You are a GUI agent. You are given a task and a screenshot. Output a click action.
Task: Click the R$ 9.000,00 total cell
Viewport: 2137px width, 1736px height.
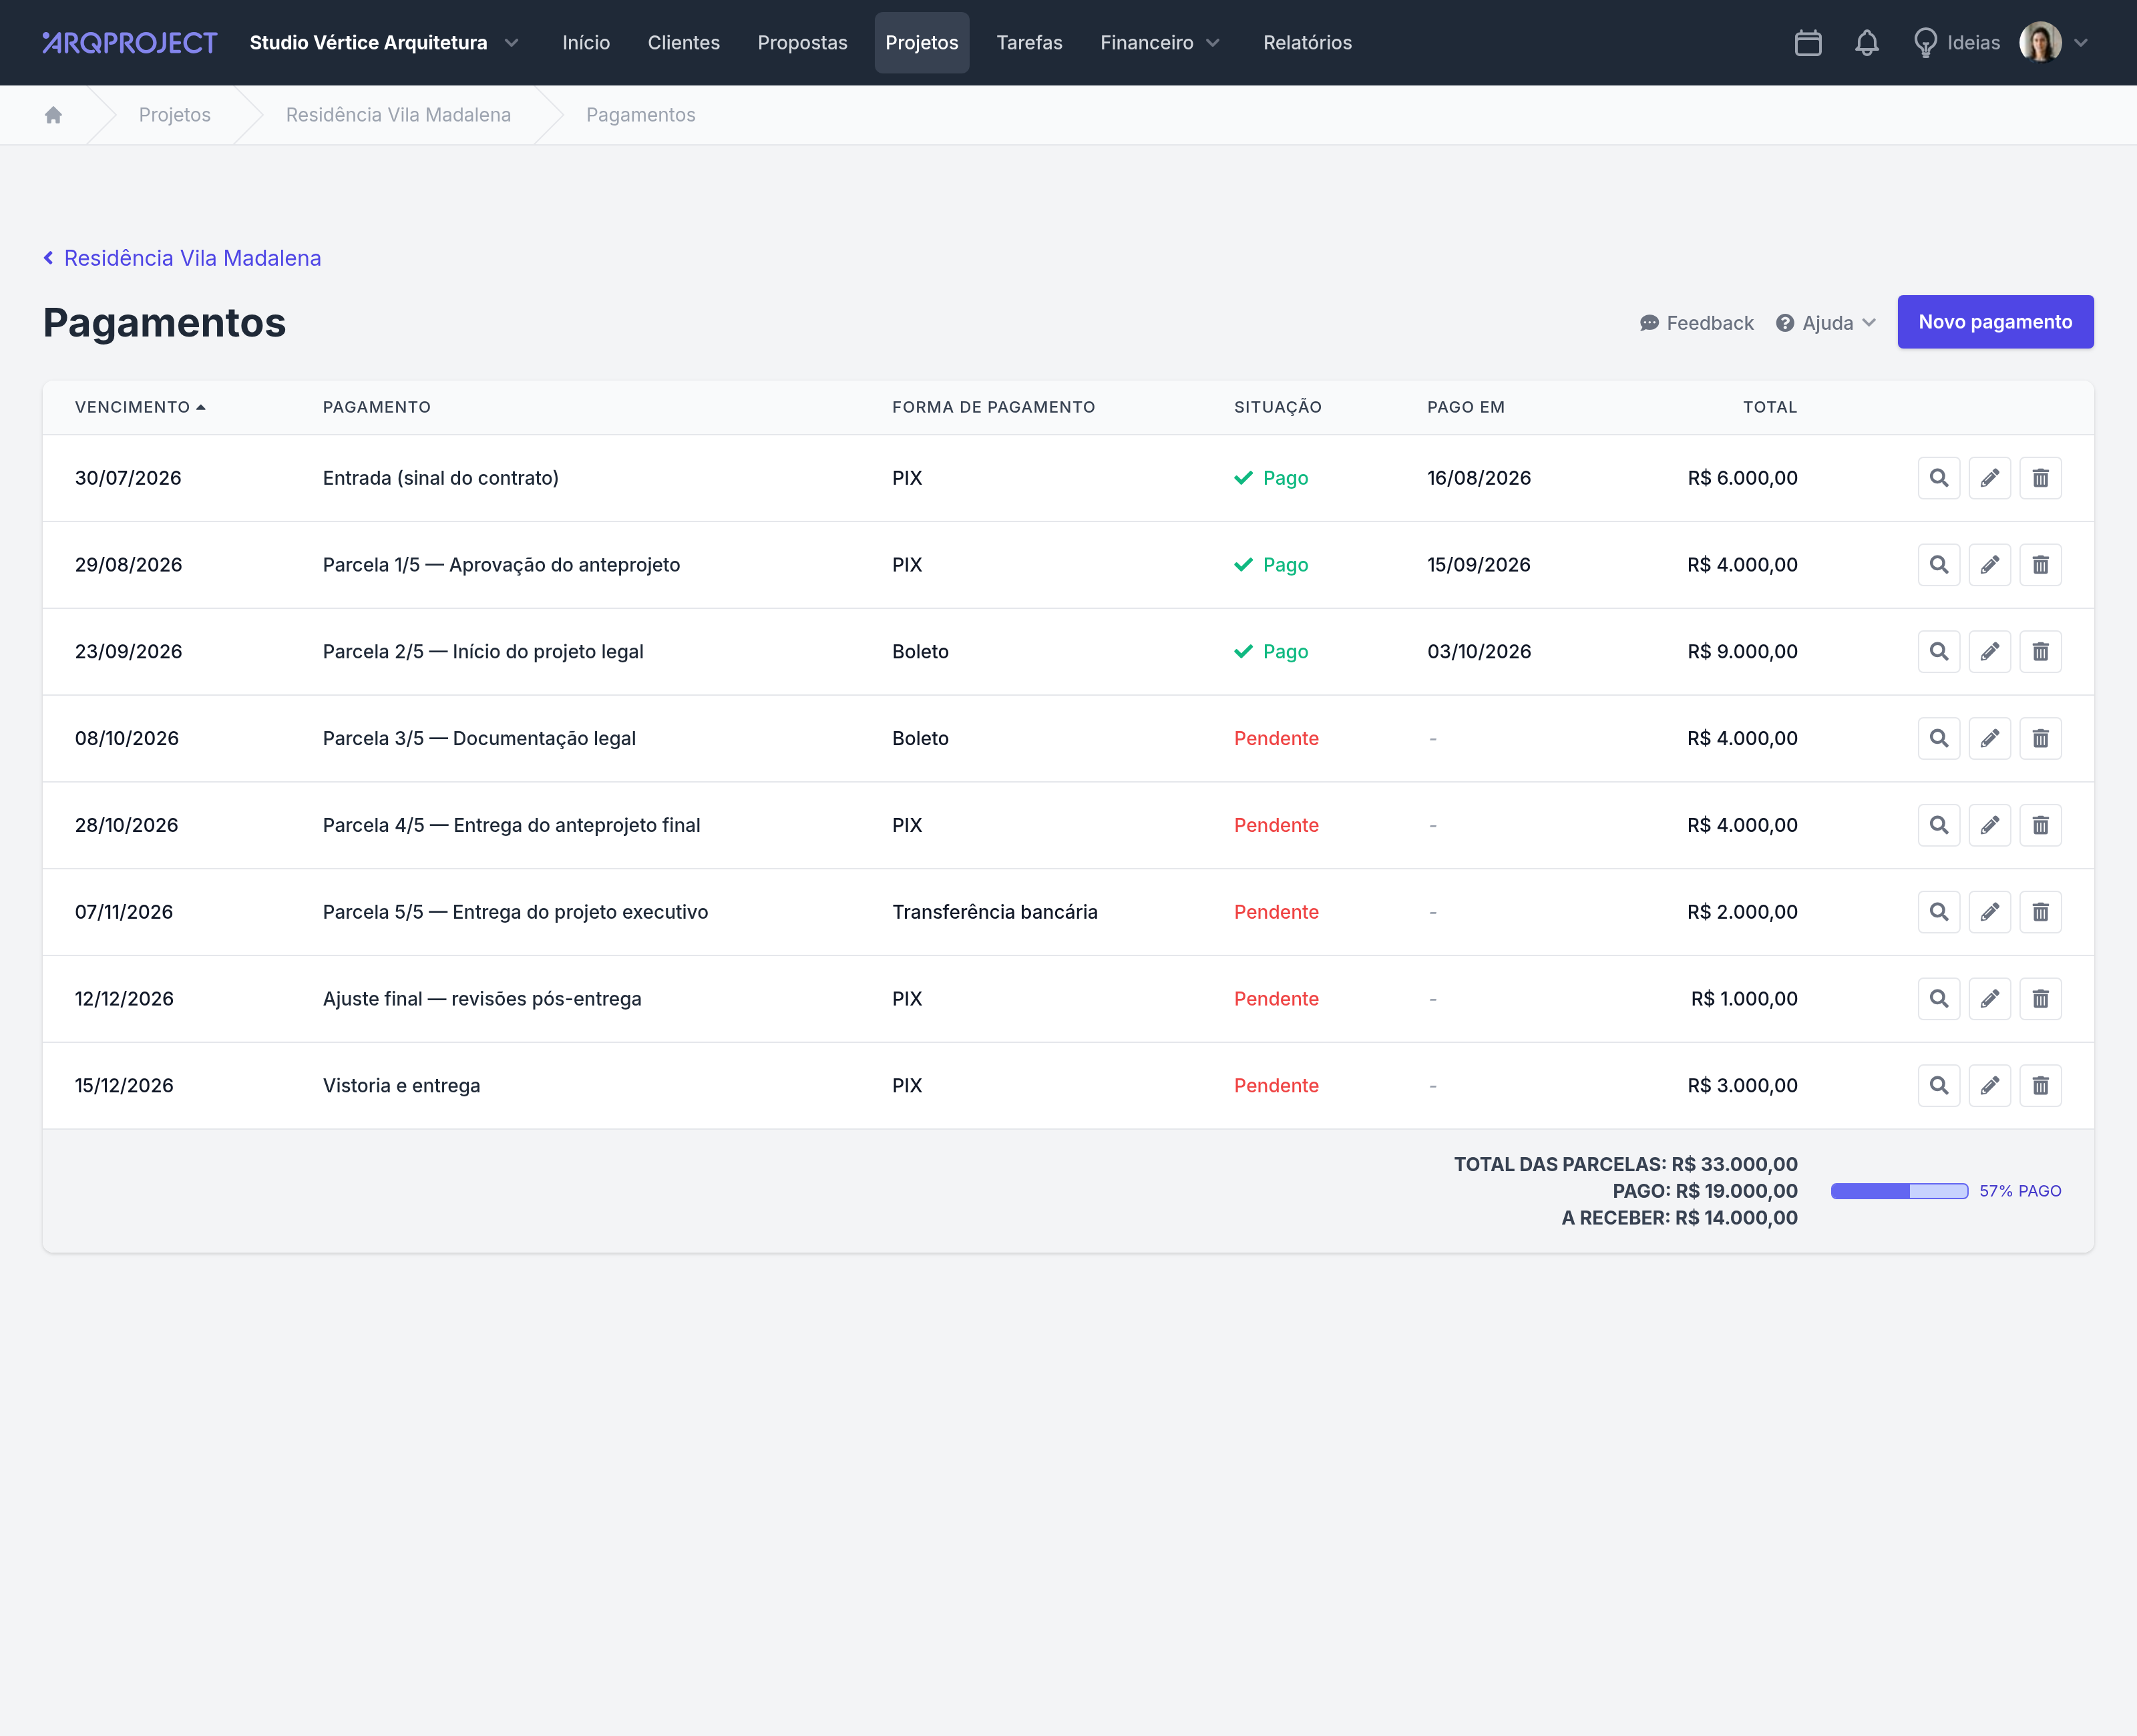point(1742,652)
